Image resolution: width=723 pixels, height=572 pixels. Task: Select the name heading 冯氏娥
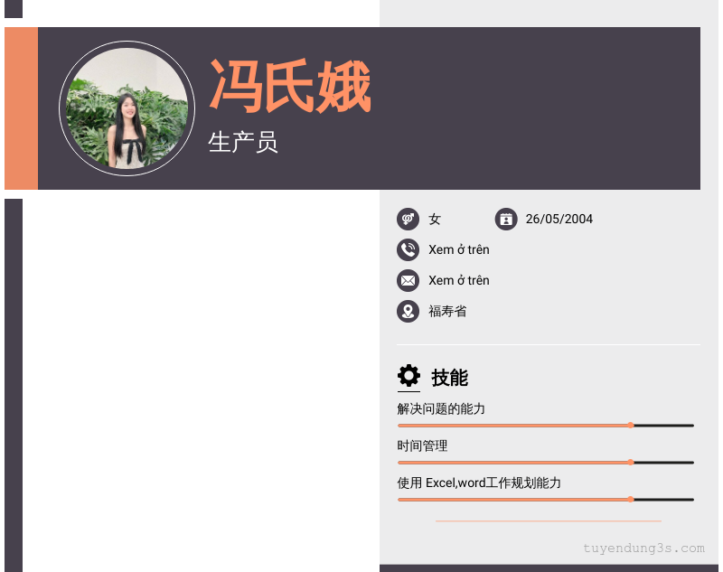[290, 87]
